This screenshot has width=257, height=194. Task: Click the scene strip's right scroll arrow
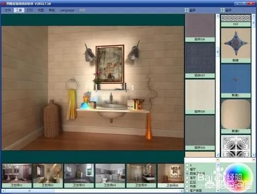(x=182, y=190)
